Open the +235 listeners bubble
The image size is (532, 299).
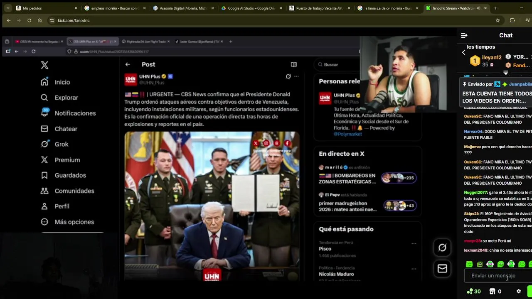tap(399, 178)
